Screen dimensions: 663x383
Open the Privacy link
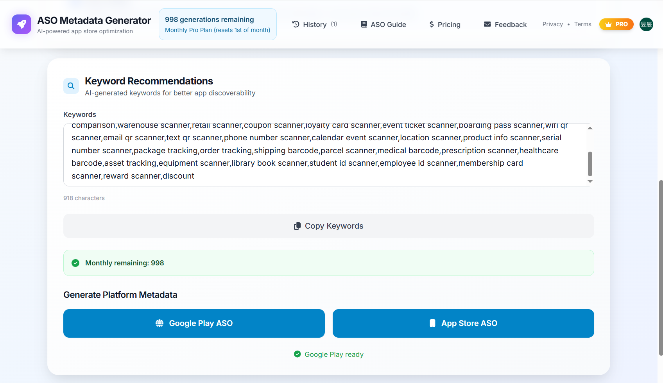coord(552,24)
